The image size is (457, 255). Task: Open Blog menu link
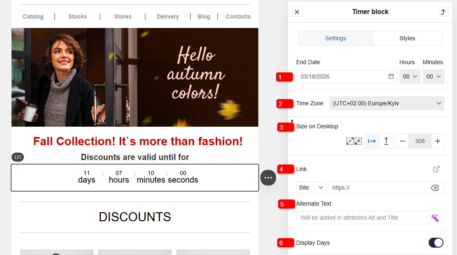(x=204, y=16)
